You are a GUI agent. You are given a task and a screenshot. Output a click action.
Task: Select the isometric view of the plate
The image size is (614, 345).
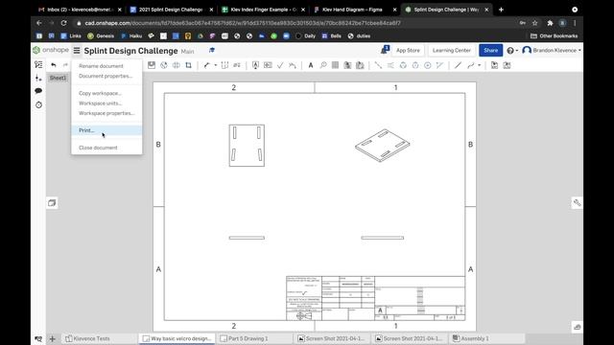(x=382, y=145)
